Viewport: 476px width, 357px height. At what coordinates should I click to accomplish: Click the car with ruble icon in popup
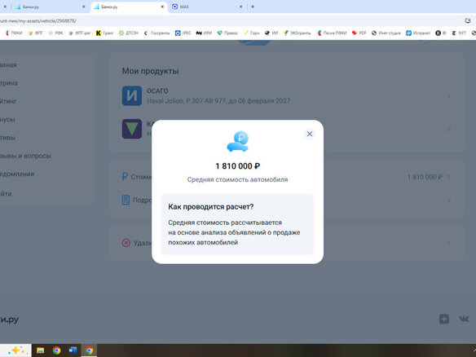[x=238, y=141]
